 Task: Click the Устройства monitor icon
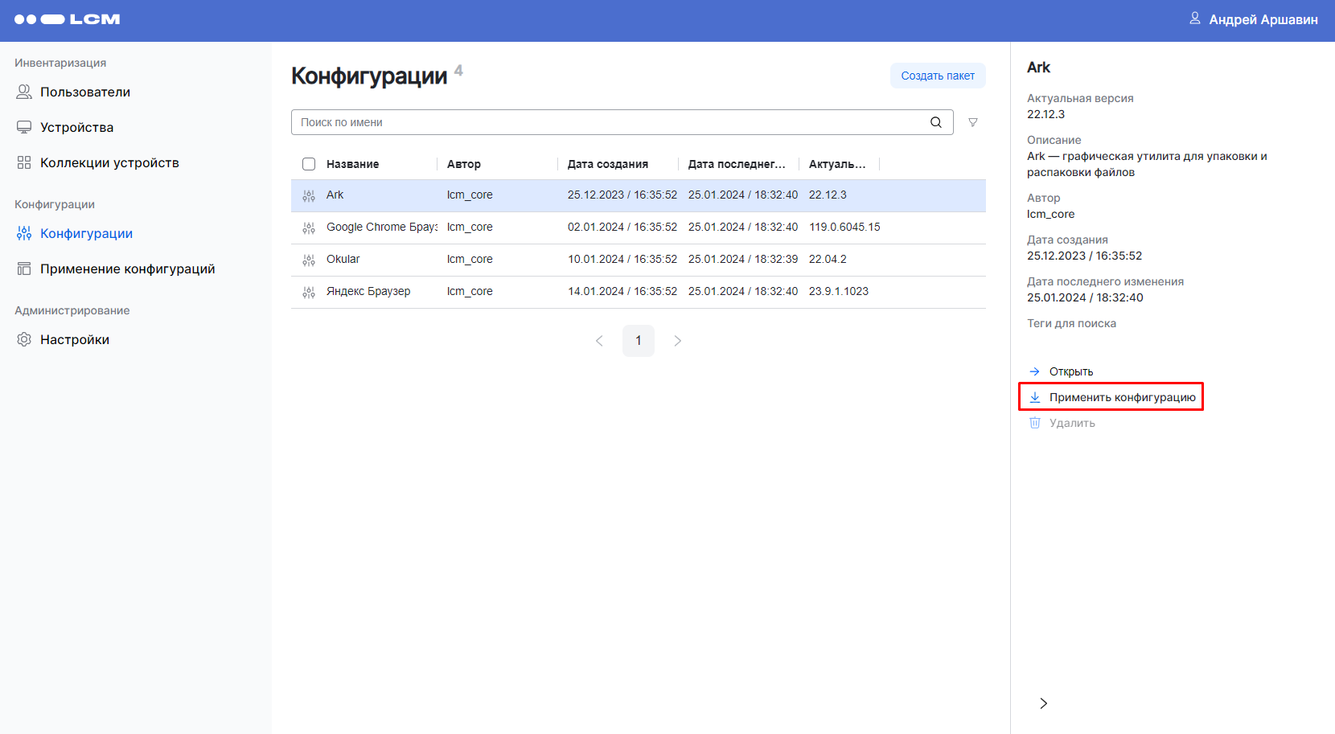tap(24, 127)
